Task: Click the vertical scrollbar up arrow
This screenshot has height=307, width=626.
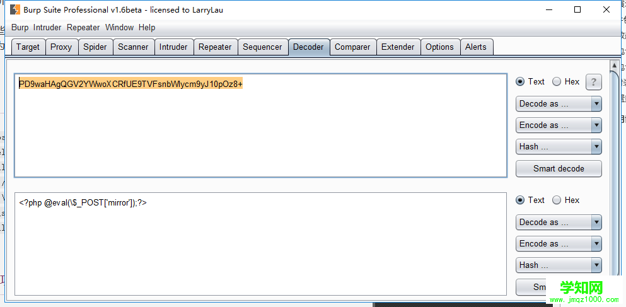Action: (614, 65)
